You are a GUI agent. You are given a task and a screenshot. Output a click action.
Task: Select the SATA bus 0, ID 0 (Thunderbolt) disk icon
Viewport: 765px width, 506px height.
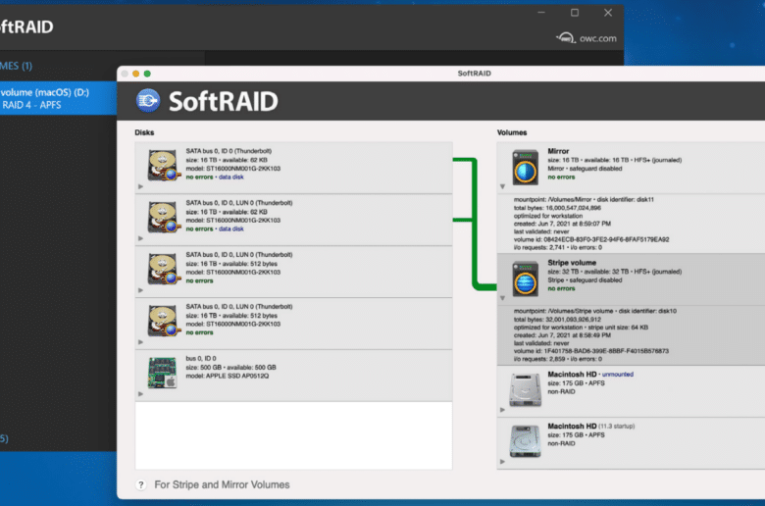pos(163,166)
